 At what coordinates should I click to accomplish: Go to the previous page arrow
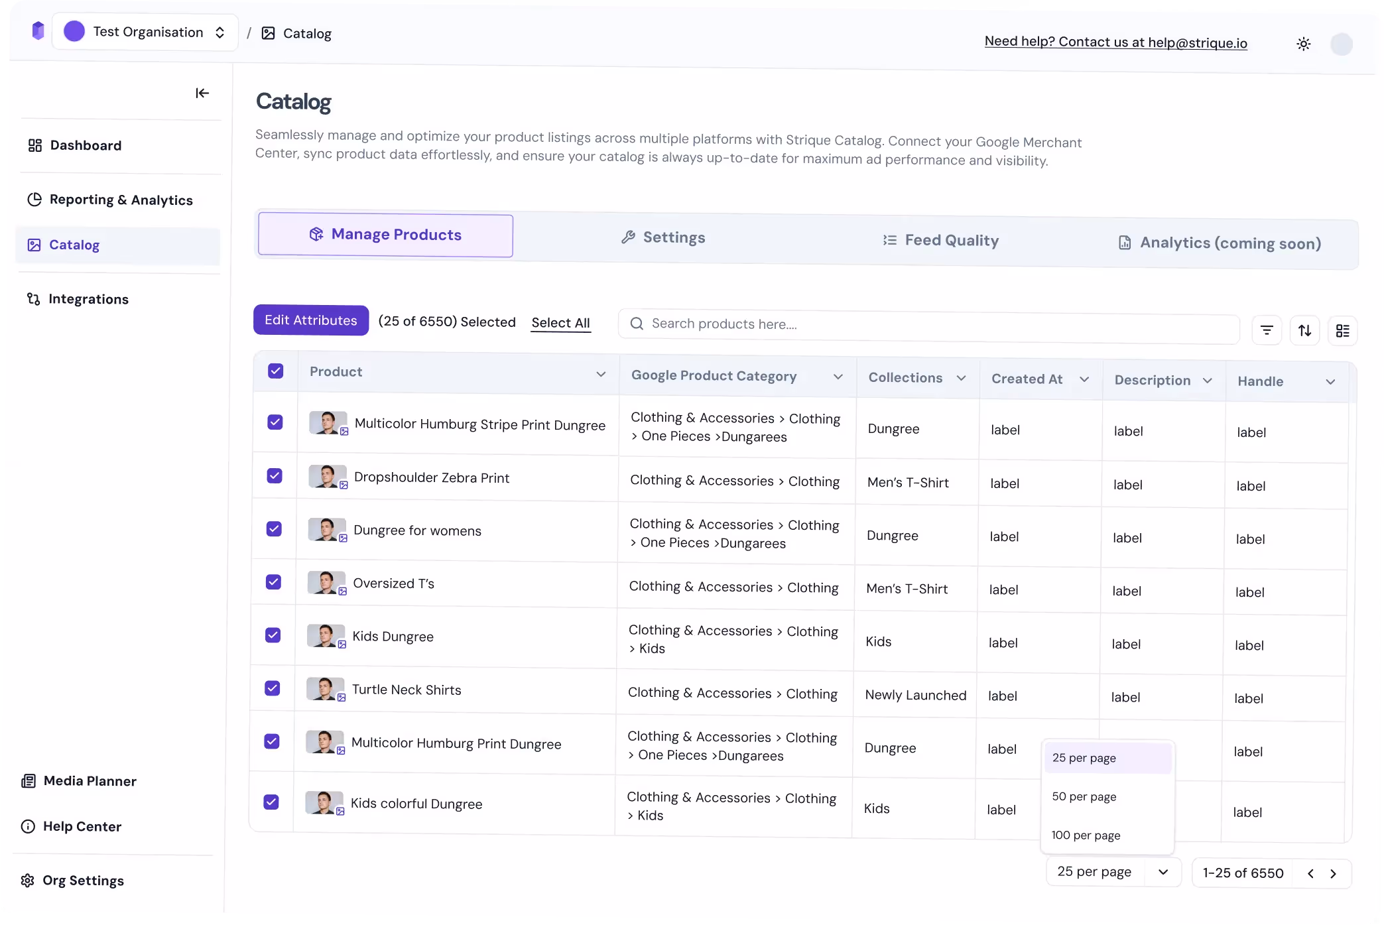(1310, 873)
